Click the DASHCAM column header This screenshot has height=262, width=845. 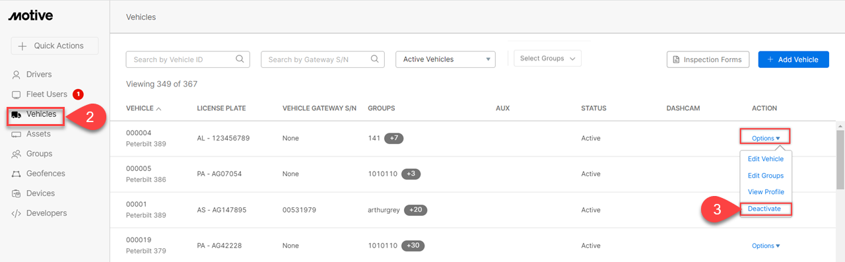pos(683,108)
